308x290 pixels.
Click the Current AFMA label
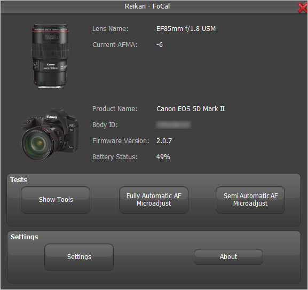(x=115, y=45)
